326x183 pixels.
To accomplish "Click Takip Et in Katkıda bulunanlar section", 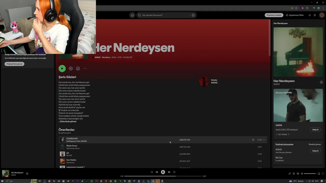I will [x=316, y=151].
